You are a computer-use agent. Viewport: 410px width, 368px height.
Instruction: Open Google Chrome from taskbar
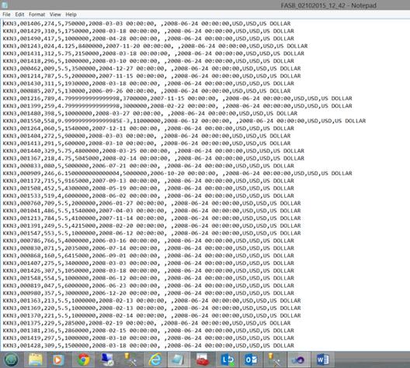pyautogui.click(x=83, y=360)
